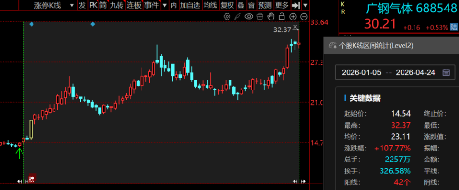Click the K marker beside stock name
459x190 pixels.
343,5
